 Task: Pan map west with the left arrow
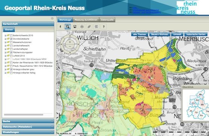(x=61, y=44)
